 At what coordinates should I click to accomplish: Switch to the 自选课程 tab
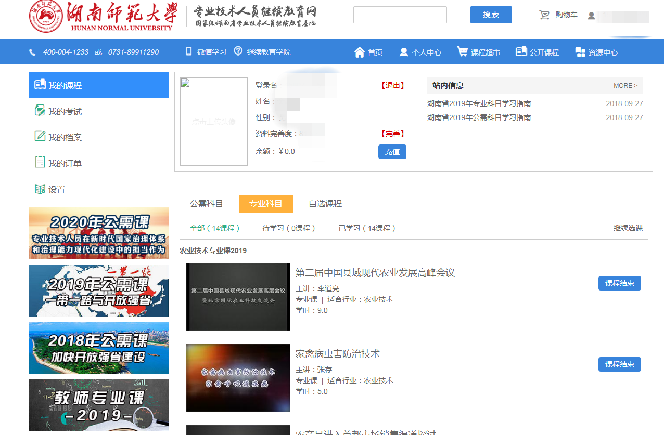325,204
